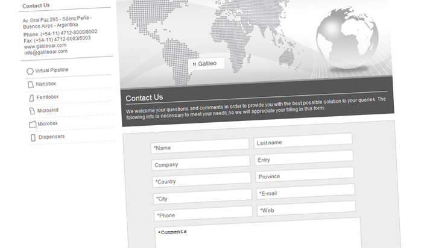Click the Entry input field
This screenshot has height=248, width=424.
tap(303, 158)
